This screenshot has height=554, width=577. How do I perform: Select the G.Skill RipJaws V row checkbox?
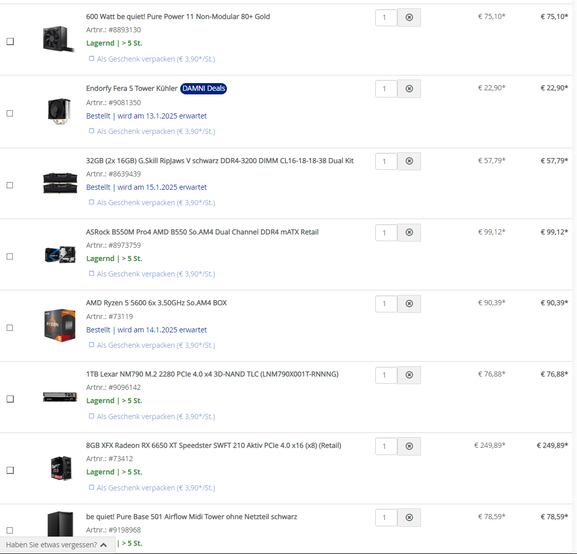(x=10, y=185)
